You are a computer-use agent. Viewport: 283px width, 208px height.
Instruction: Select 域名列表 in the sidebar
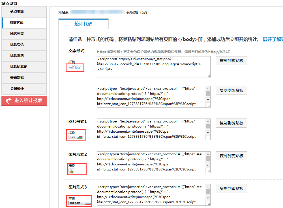[x=17, y=34]
